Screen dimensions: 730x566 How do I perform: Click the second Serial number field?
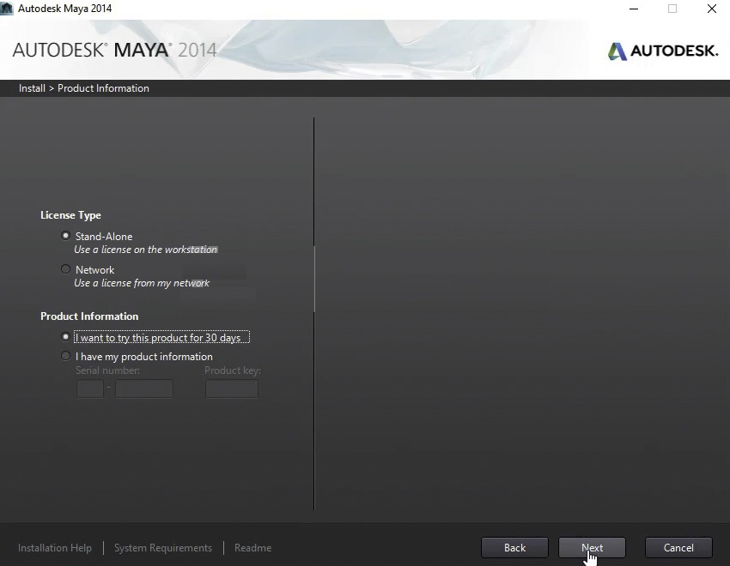coord(144,389)
